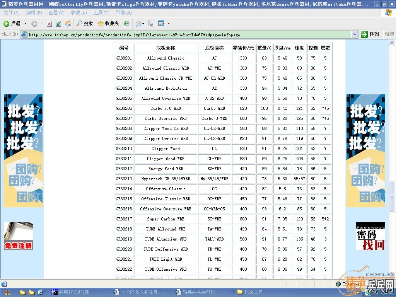This screenshot has width=396, height=297.
Task: Click the Mail envelope icon
Action: click(x=138, y=24)
